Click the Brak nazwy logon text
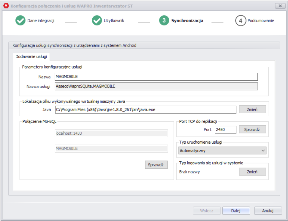The height and width of the screenshot is (221, 288). coord(189,172)
